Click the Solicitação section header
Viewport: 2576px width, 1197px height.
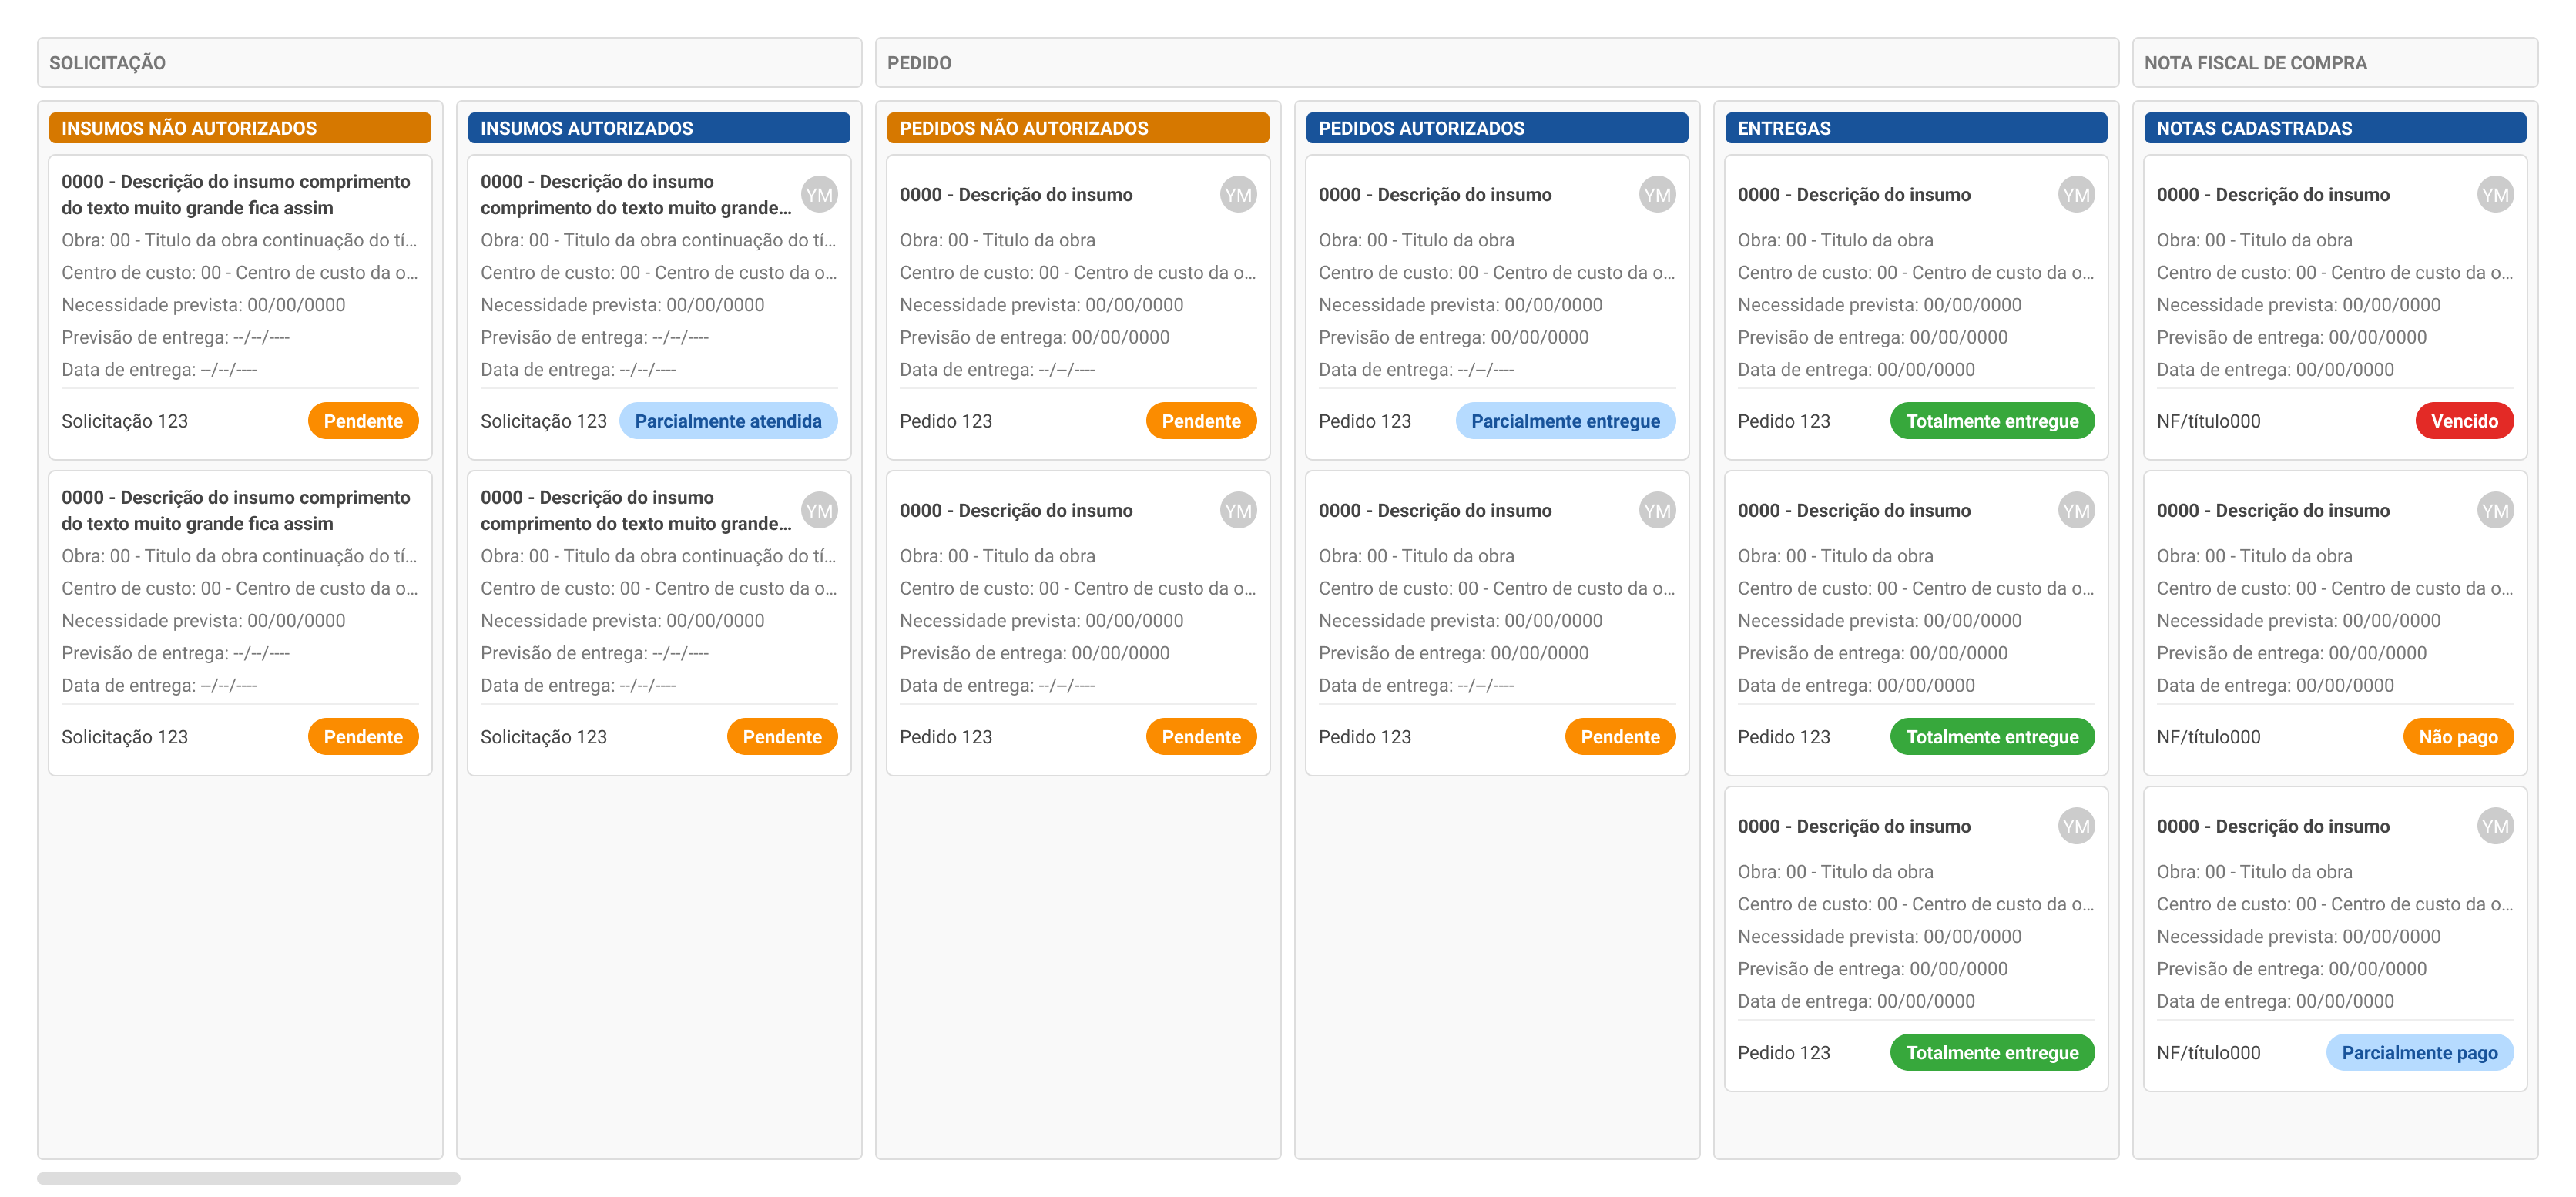tap(449, 63)
